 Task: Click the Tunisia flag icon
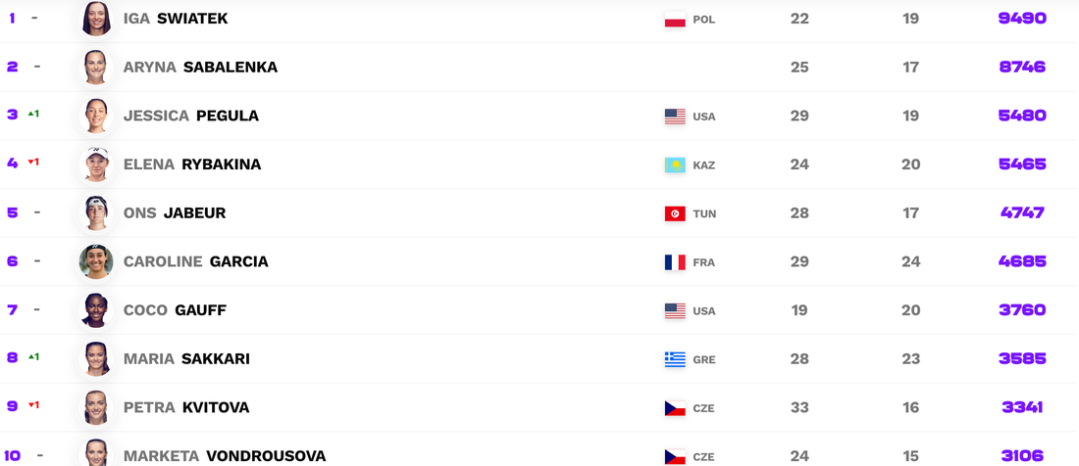click(675, 213)
